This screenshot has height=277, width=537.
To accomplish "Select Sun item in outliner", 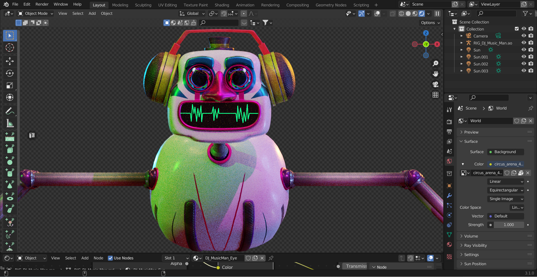I will [477, 50].
